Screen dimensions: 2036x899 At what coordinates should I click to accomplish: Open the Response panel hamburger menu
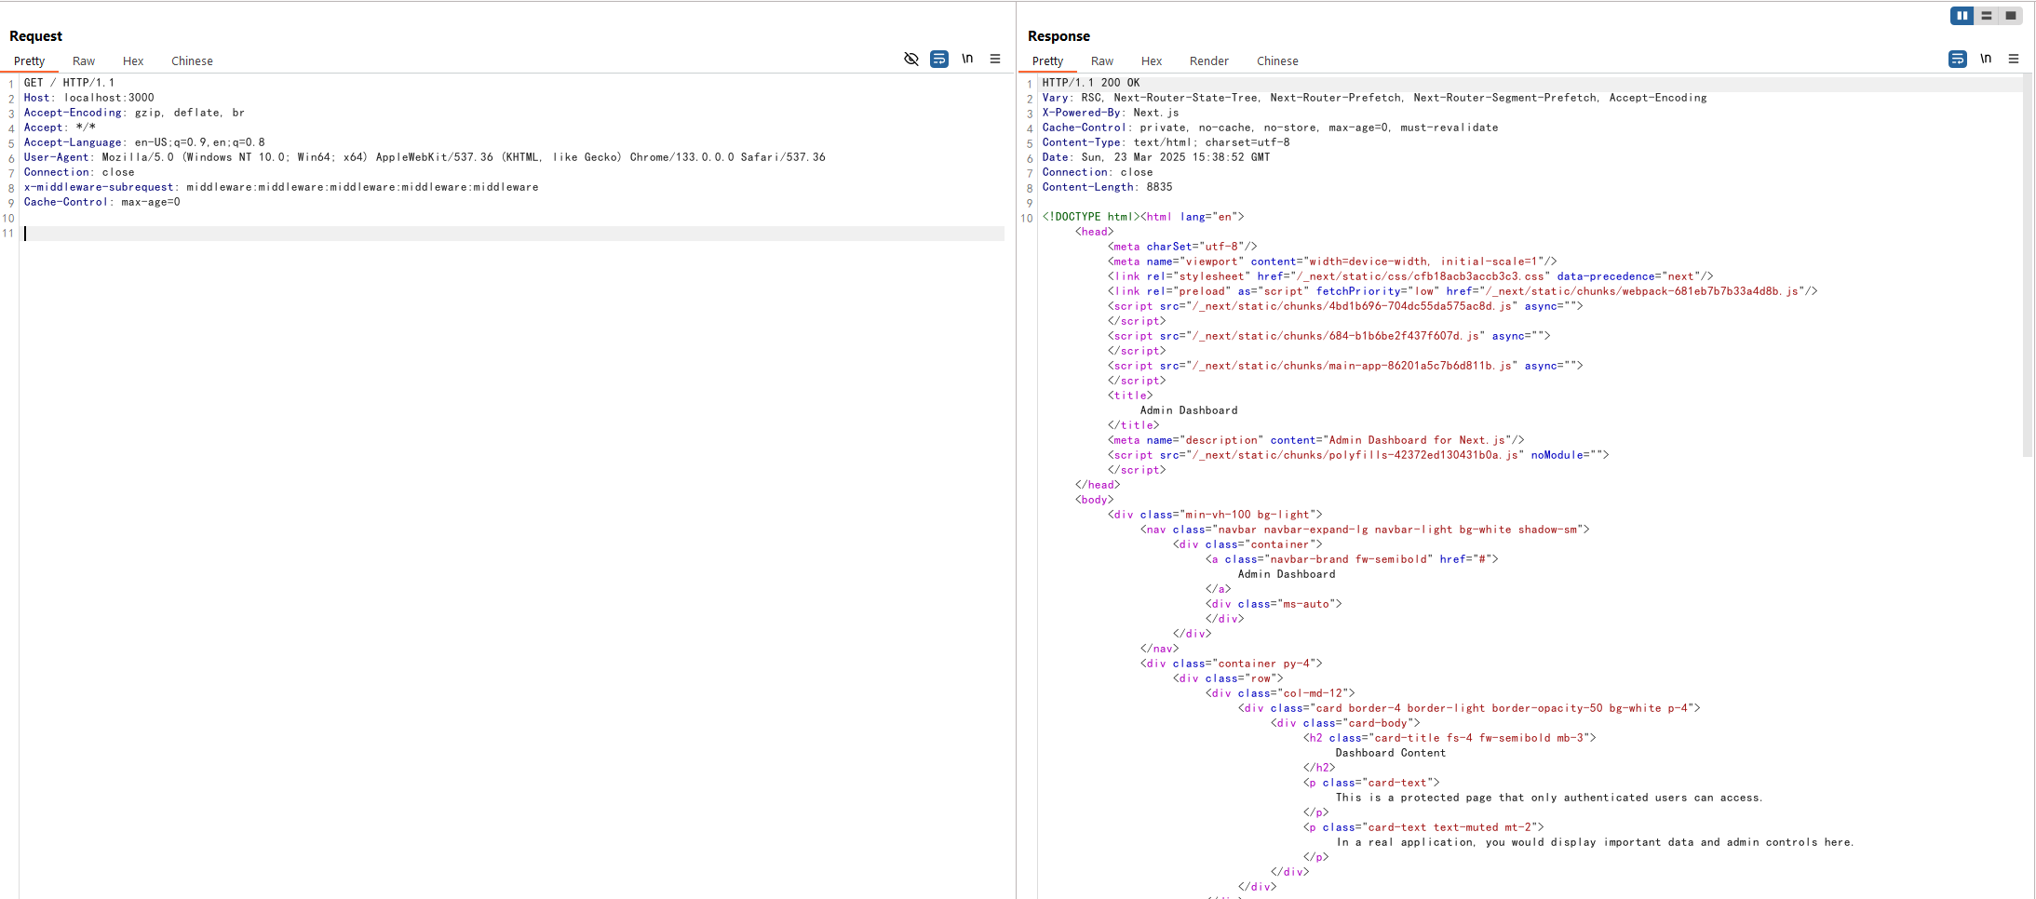(2014, 59)
